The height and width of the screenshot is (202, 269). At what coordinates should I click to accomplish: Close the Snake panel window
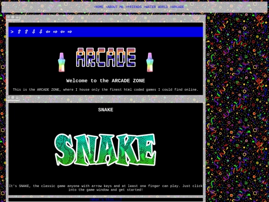8,98
